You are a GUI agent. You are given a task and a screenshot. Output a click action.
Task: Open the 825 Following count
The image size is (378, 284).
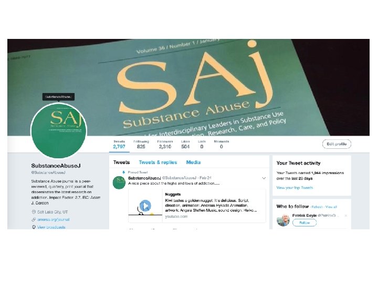point(141,144)
